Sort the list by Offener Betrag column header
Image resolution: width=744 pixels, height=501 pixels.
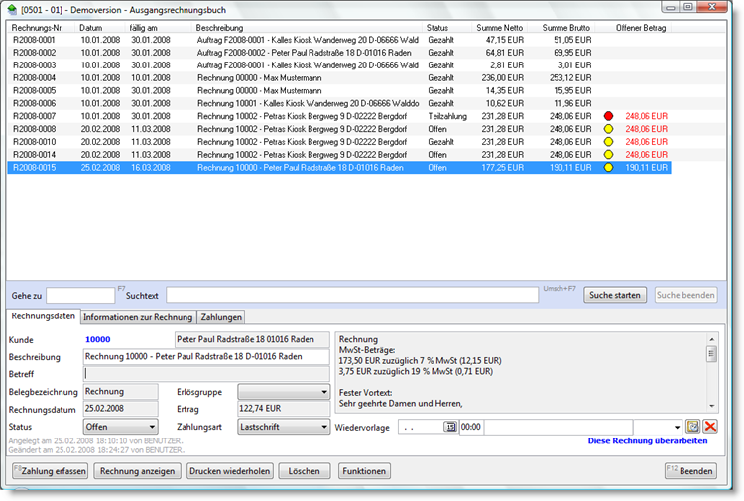tap(640, 27)
